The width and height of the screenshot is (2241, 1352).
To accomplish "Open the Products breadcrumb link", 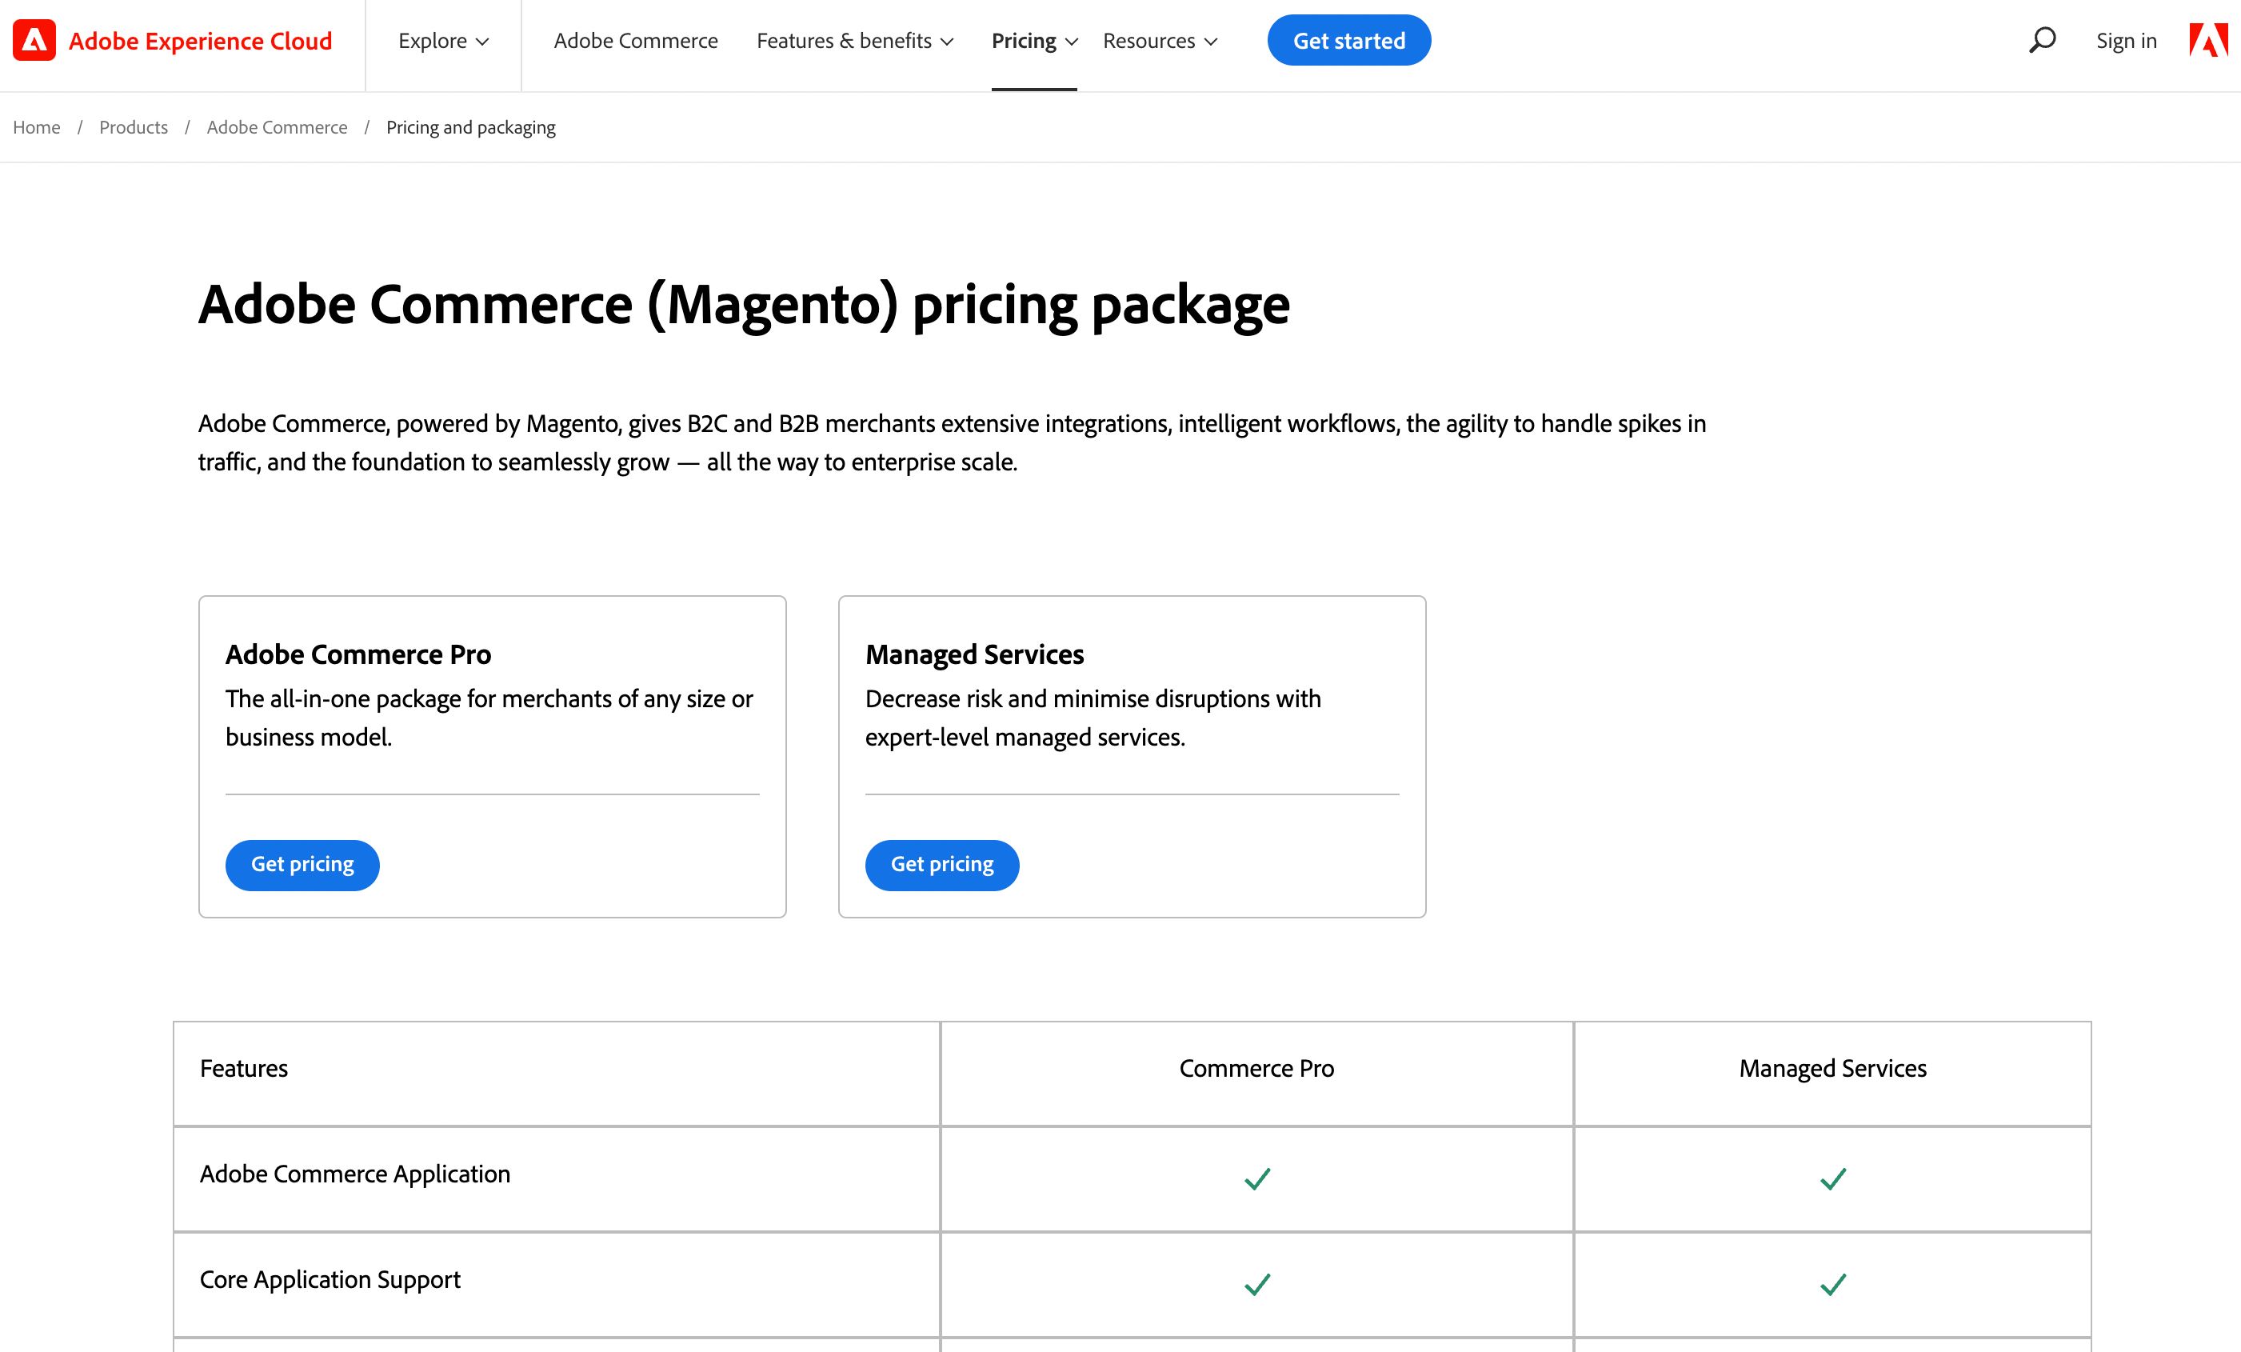I will pos(133,127).
